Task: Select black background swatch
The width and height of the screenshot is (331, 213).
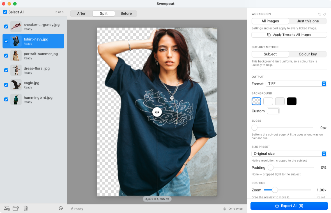Action: [x=292, y=101]
